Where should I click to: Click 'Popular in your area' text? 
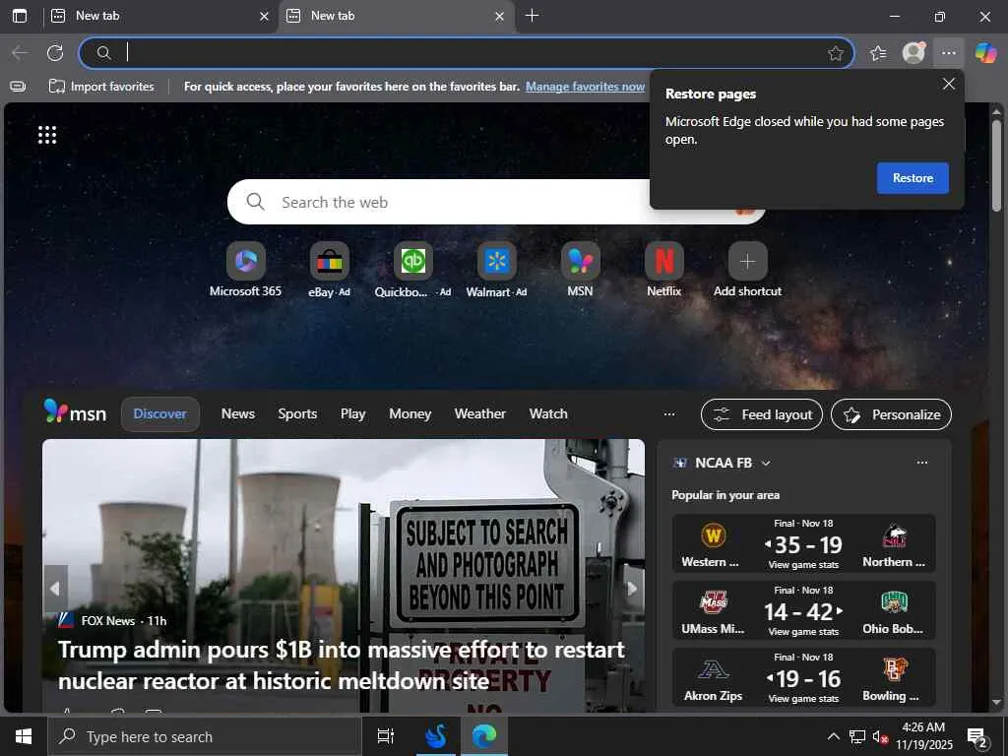pos(725,495)
